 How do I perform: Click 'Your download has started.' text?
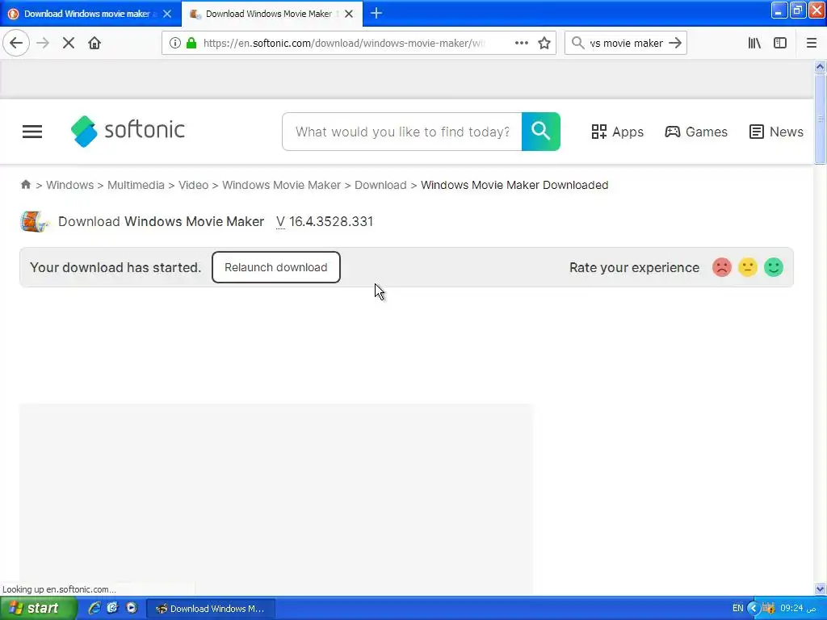click(115, 267)
